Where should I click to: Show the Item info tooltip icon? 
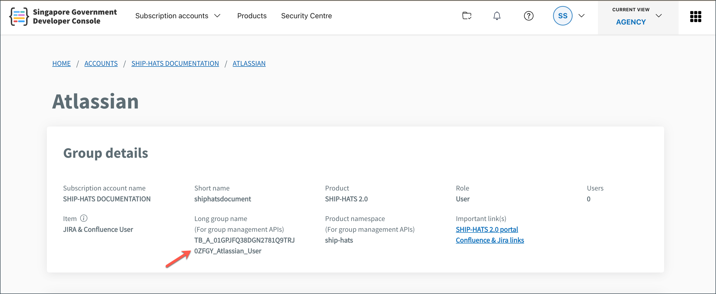(x=84, y=218)
